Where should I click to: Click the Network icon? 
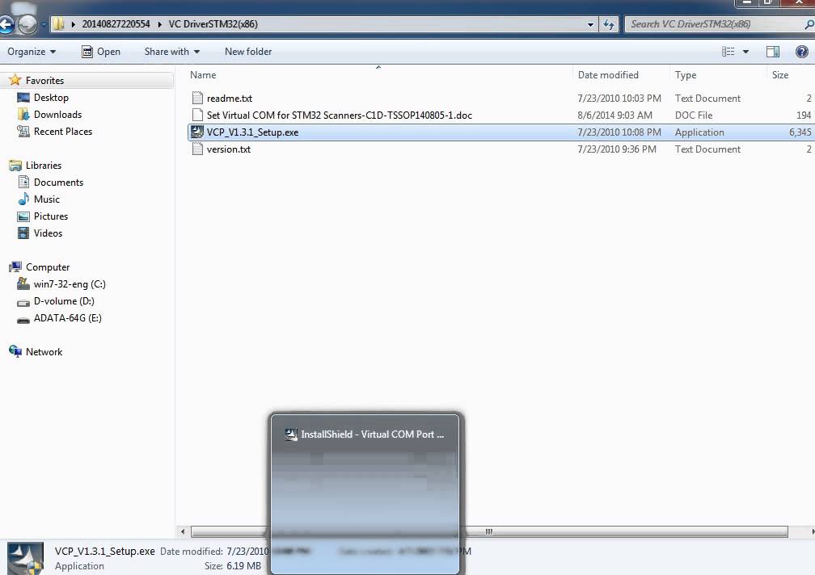coord(15,351)
